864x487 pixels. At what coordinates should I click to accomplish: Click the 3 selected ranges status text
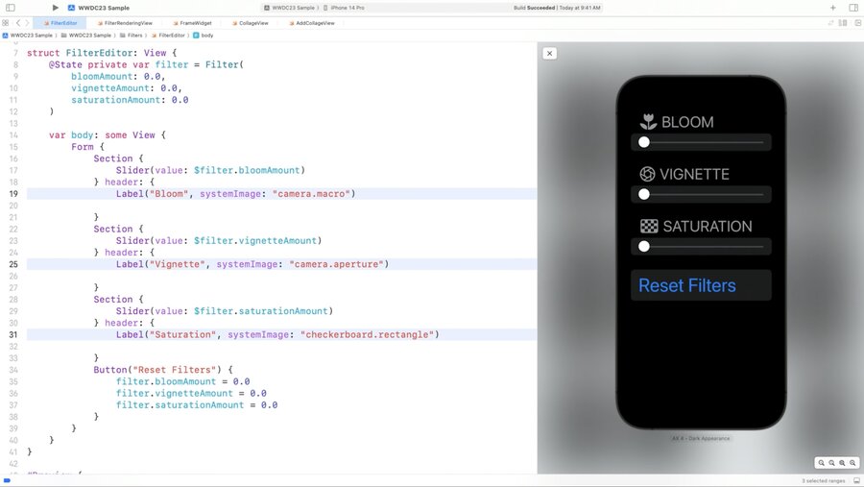[x=824, y=481]
